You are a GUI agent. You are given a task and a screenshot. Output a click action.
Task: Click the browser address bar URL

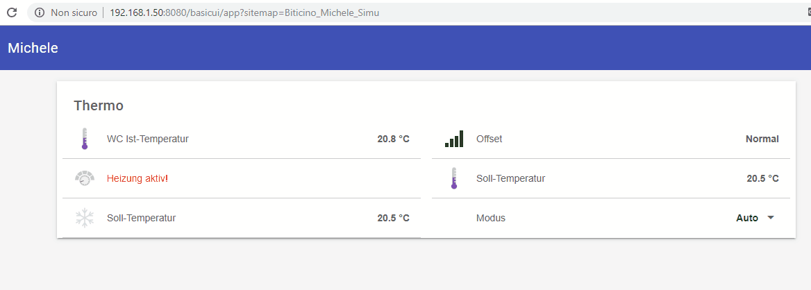point(244,12)
